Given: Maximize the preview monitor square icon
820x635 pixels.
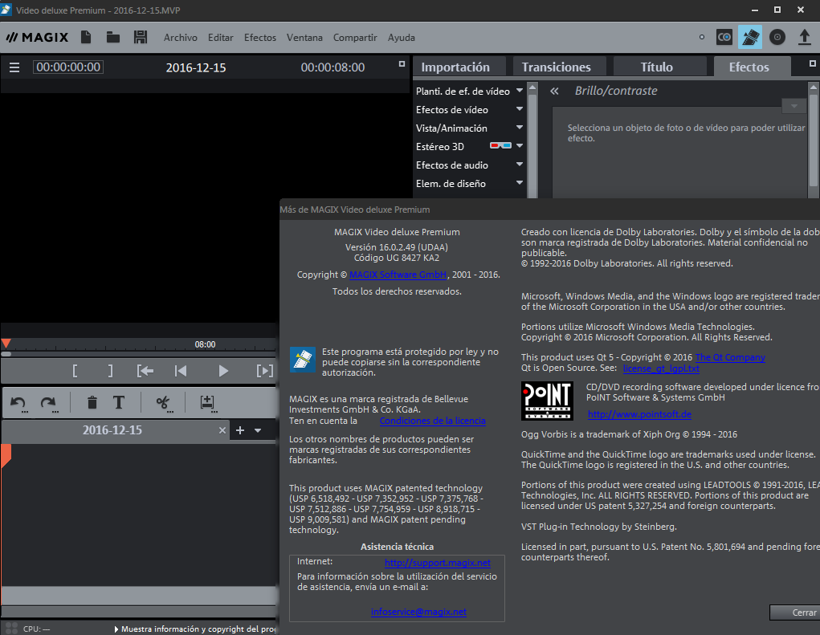Looking at the screenshot, I should point(402,63).
